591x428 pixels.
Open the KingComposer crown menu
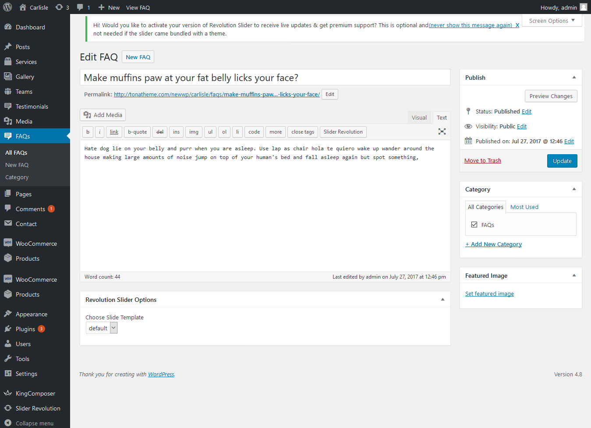[8, 393]
